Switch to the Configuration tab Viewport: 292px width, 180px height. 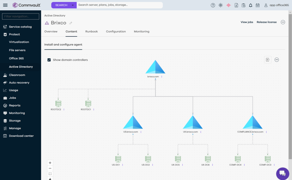pyautogui.click(x=116, y=31)
